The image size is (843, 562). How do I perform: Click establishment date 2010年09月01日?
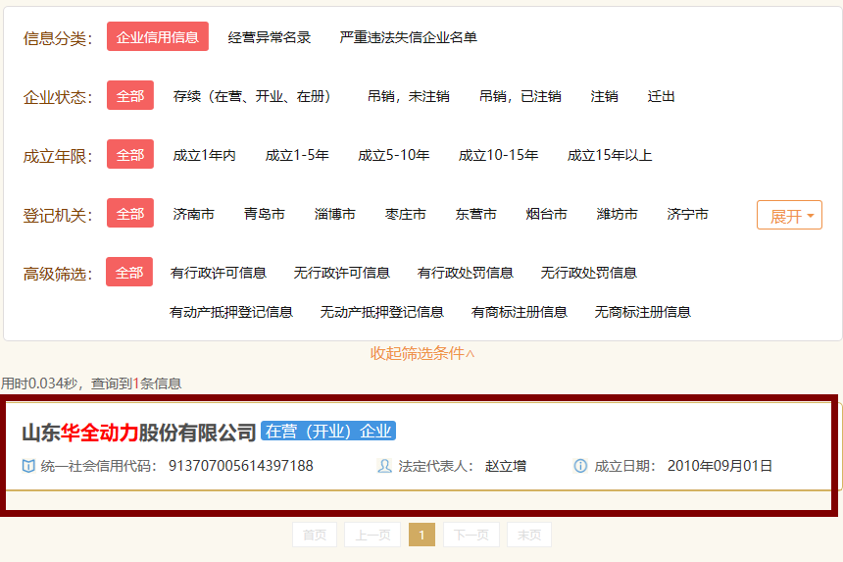coord(719,466)
